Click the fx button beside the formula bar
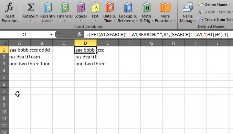This screenshot has width=233, height=134. [x=80, y=34]
